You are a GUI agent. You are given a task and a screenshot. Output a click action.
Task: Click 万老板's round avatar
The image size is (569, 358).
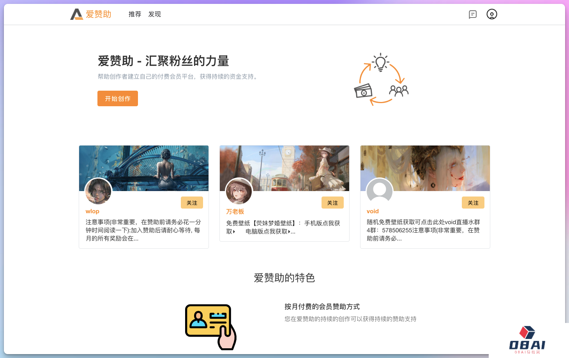click(x=239, y=191)
